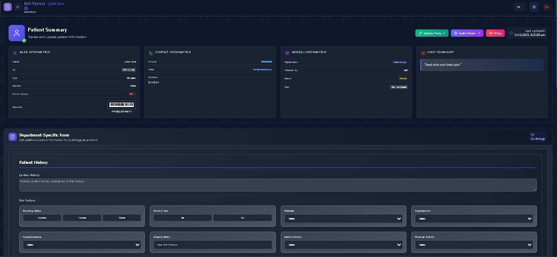Open the Physical Activity dropdown

tap(474, 244)
